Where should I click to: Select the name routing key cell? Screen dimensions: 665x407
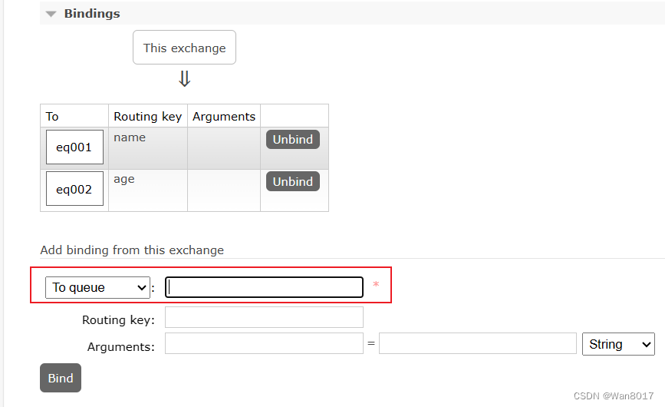click(148, 148)
